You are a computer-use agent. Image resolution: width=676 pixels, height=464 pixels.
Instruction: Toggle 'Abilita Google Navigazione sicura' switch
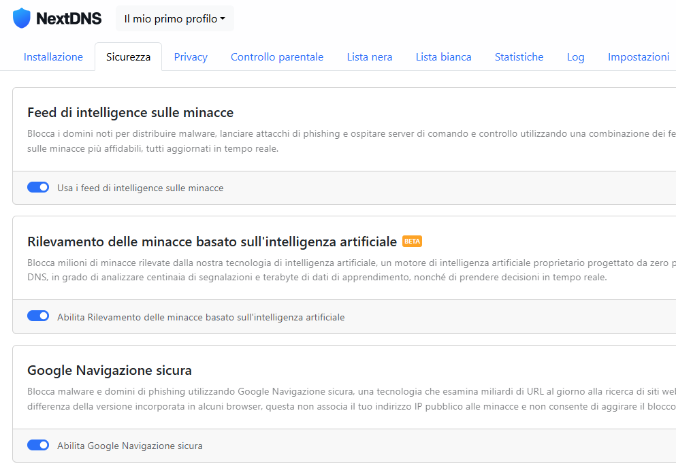(x=38, y=445)
